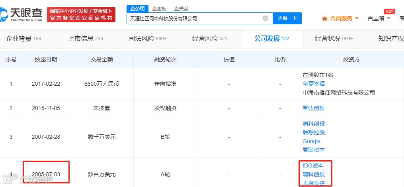The height and width of the screenshot is (187, 404).
Task: Select the round cell B轮
Action: click(x=165, y=137)
